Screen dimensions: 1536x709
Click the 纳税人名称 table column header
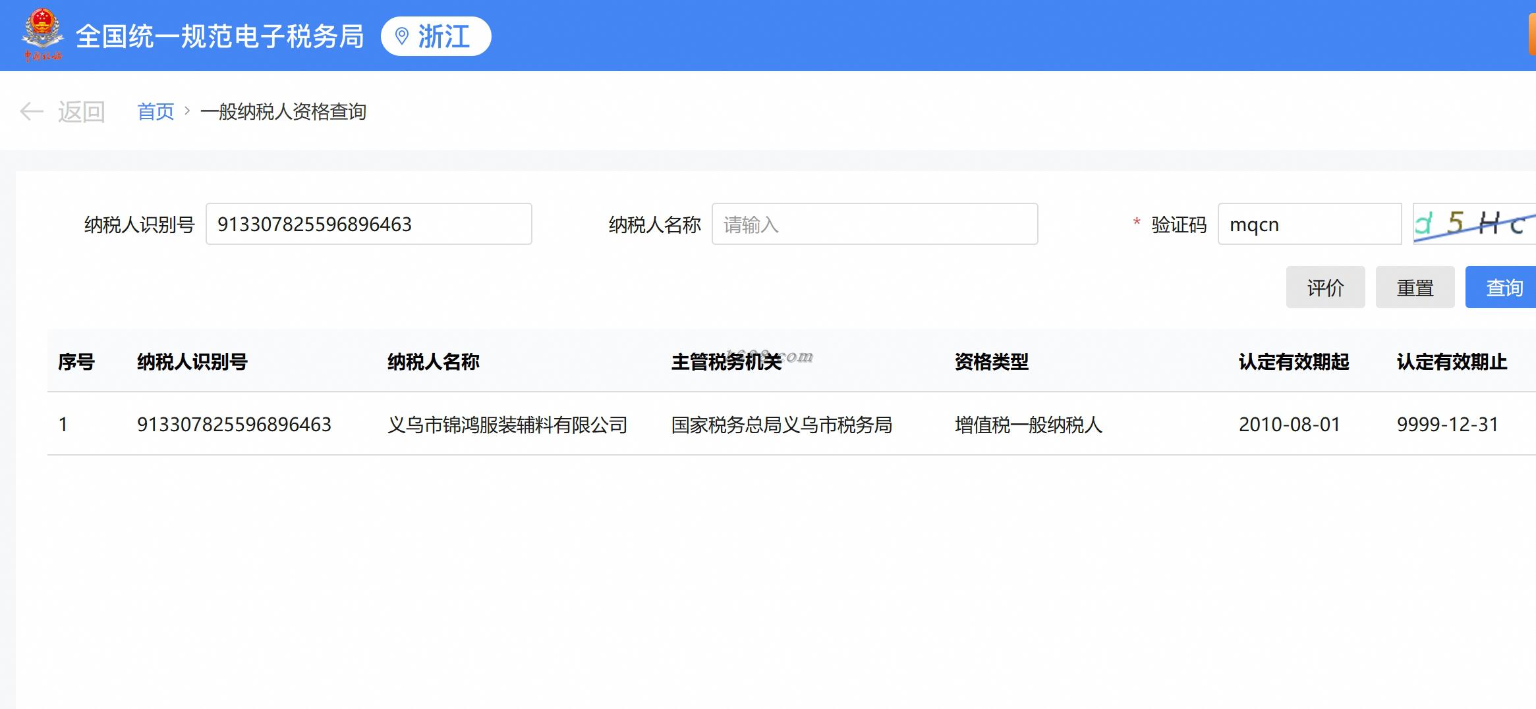tap(434, 361)
